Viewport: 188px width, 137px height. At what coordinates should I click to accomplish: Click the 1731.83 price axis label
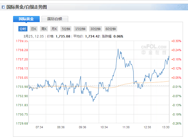[22, 105]
